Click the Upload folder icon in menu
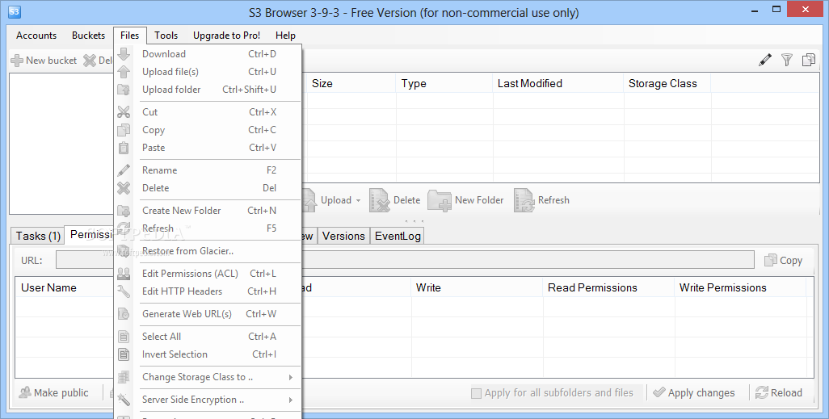829x419 pixels. pyautogui.click(x=124, y=90)
